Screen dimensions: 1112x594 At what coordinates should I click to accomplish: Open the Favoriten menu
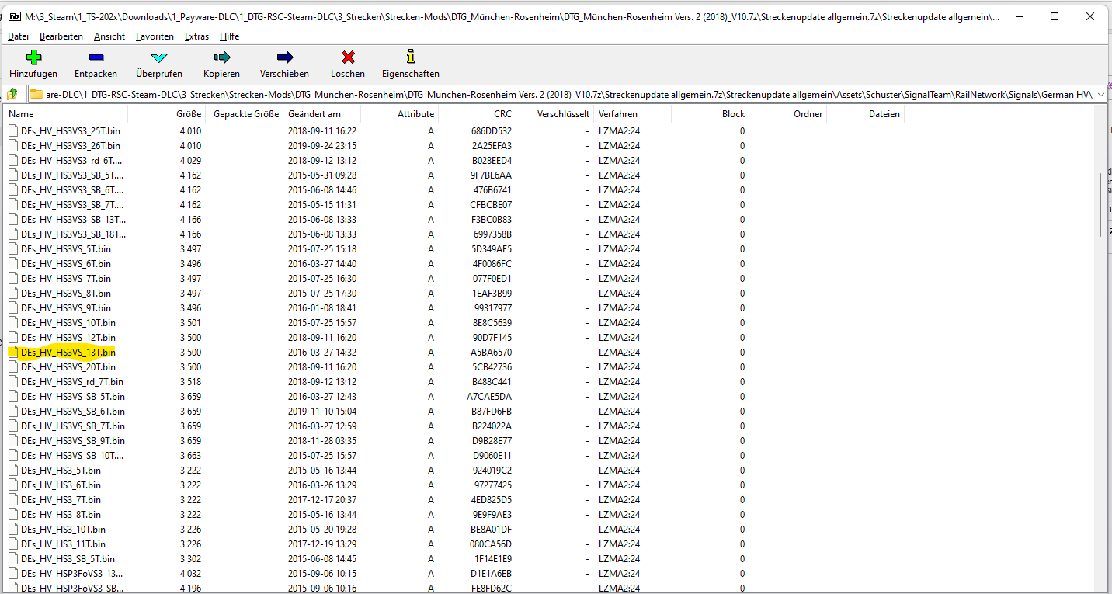[x=155, y=36]
